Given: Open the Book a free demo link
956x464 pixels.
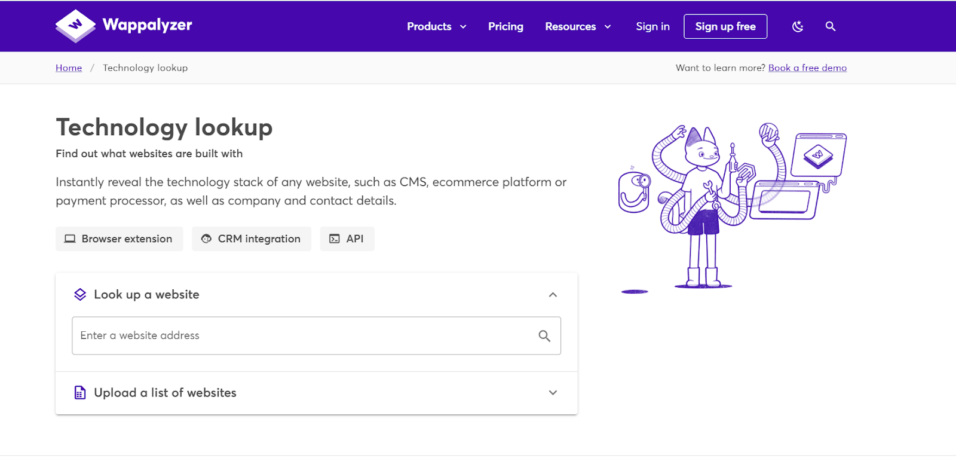Looking at the screenshot, I should (807, 68).
